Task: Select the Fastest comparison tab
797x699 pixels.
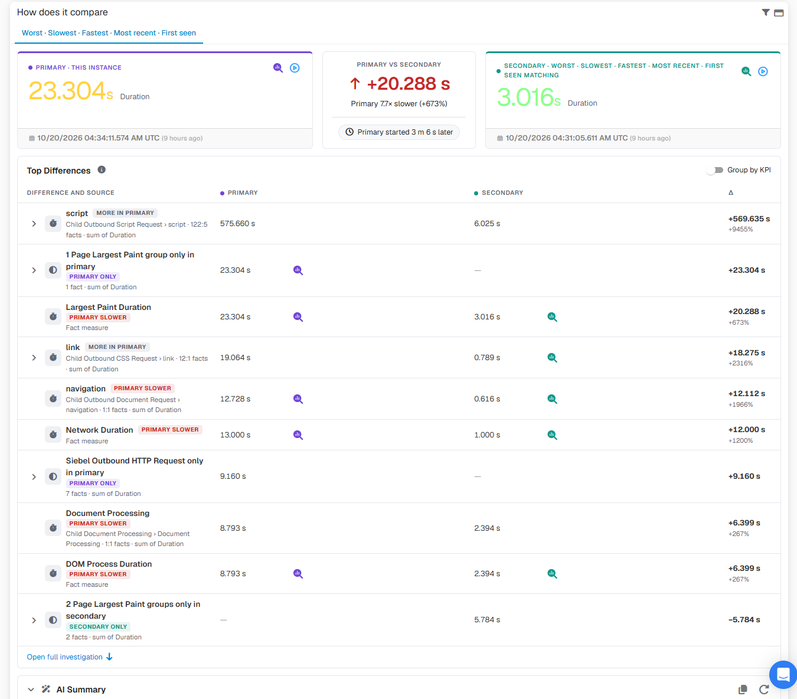Action: point(95,33)
